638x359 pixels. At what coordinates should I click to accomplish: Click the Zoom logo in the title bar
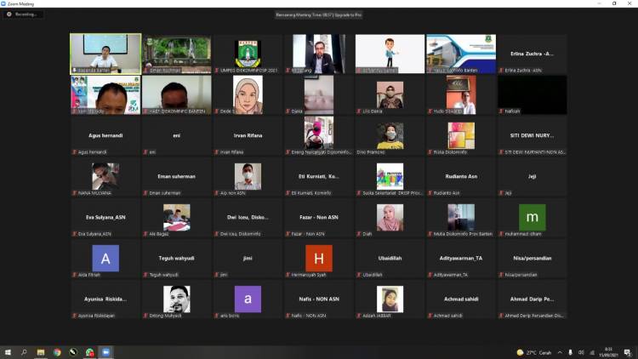[5, 3]
